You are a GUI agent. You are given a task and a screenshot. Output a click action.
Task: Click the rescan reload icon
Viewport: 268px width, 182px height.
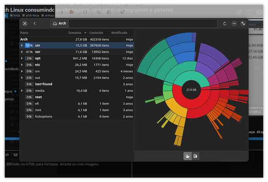coord(224,24)
